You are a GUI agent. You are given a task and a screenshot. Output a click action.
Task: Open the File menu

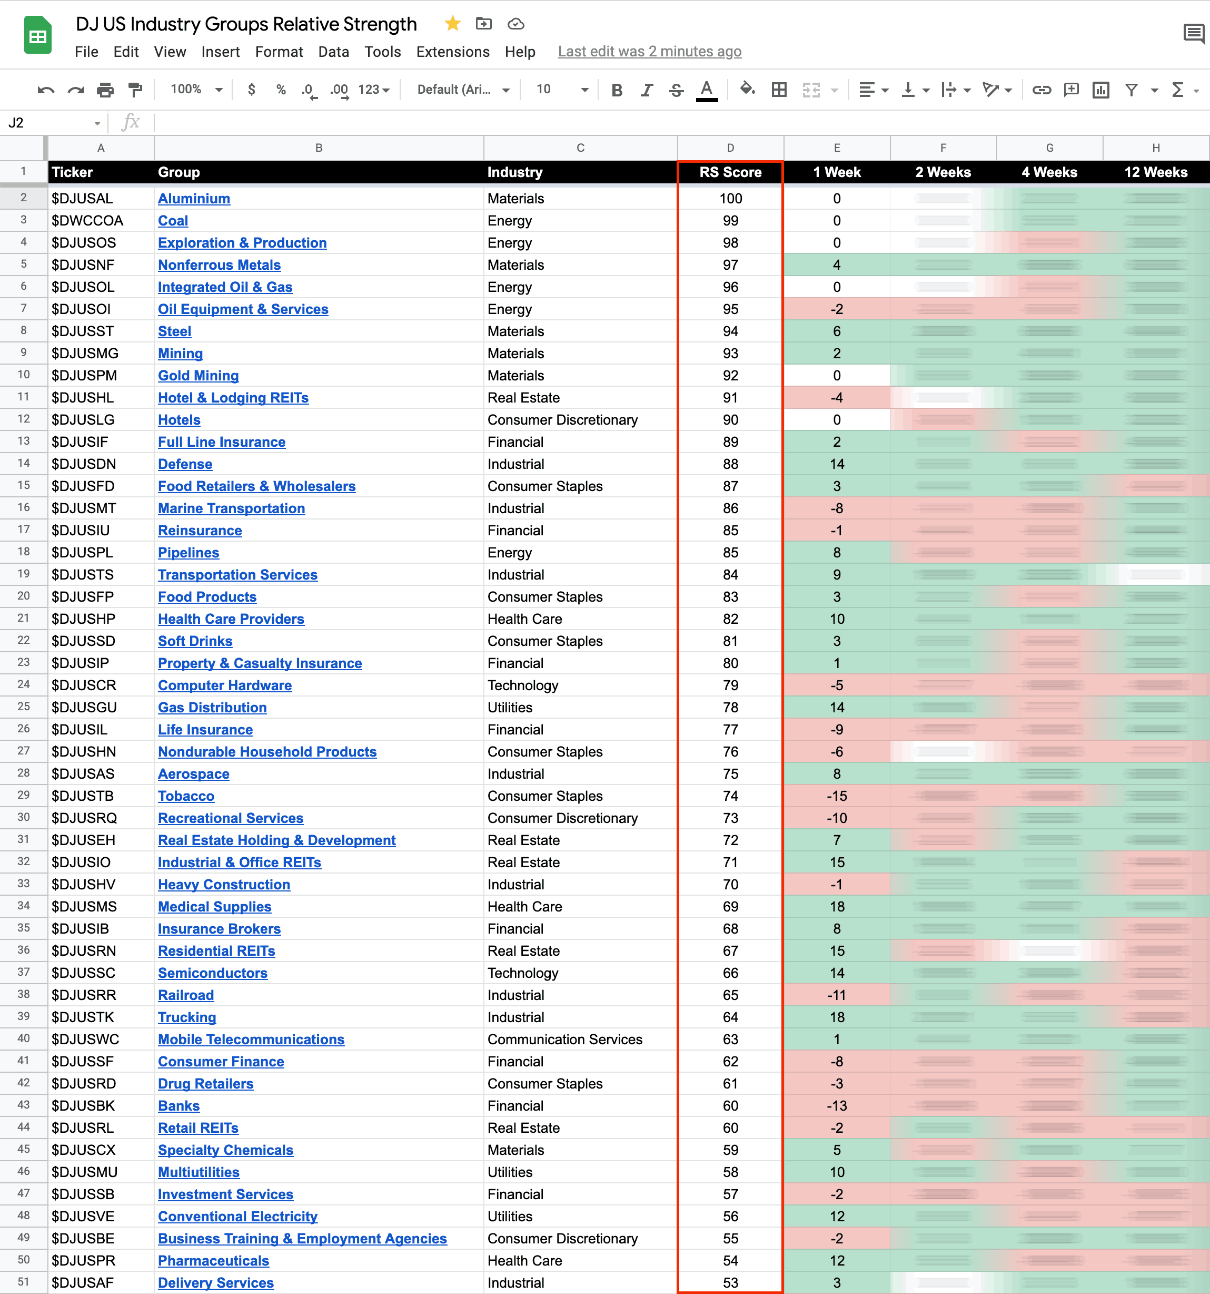pos(86,52)
